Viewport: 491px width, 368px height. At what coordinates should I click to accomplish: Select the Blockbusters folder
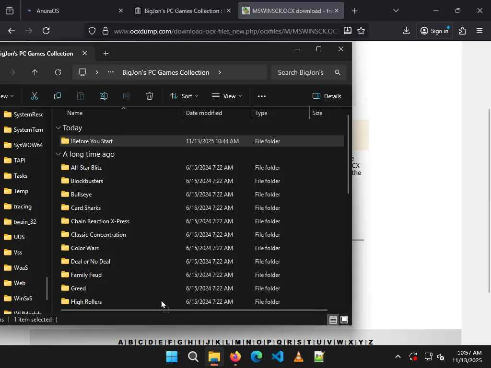tap(202, 181)
